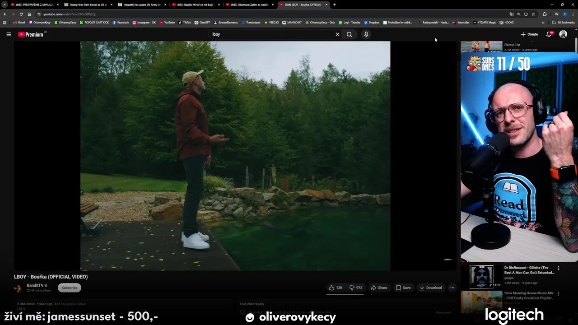The image size is (578, 325).
Task: Start voice search with the microphone
Action: pos(366,34)
